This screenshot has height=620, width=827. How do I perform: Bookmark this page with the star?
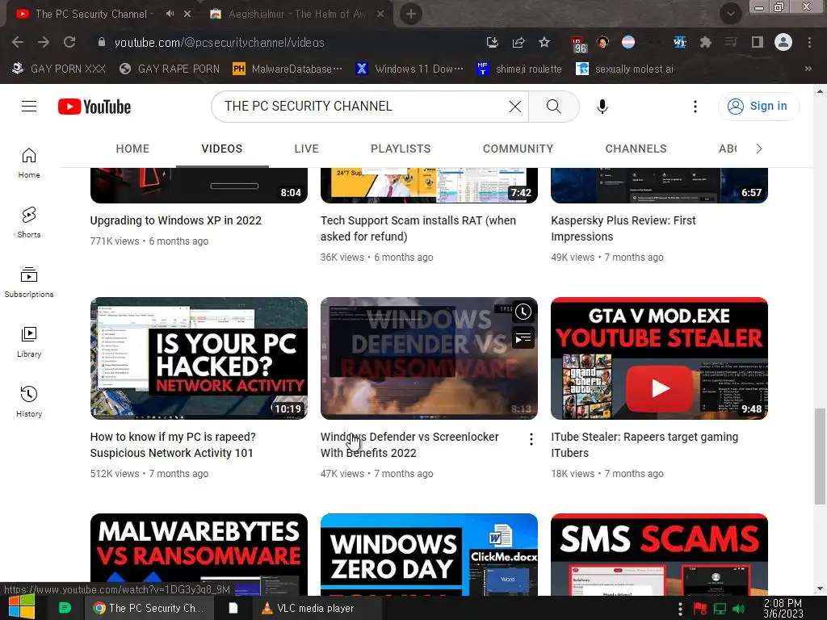544,42
